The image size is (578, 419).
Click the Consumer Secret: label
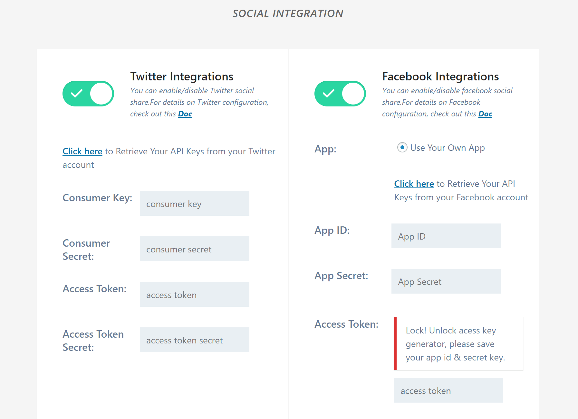86,250
